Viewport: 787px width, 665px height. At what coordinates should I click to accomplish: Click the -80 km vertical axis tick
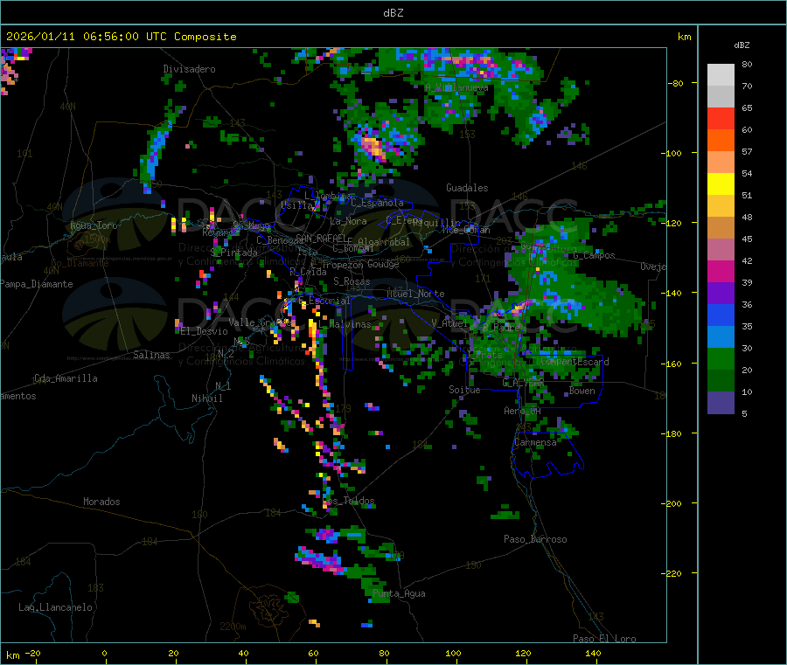pyautogui.click(x=676, y=83)
